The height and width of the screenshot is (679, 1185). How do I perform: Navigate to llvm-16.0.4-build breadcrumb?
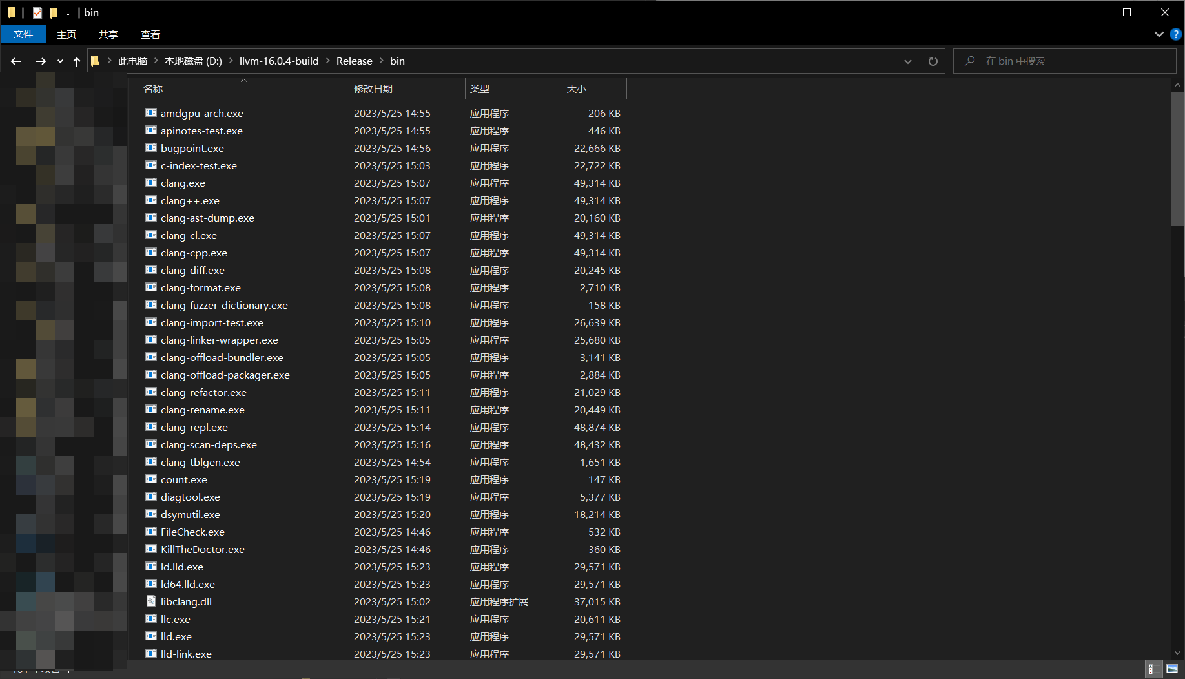[x=279, y=61]
